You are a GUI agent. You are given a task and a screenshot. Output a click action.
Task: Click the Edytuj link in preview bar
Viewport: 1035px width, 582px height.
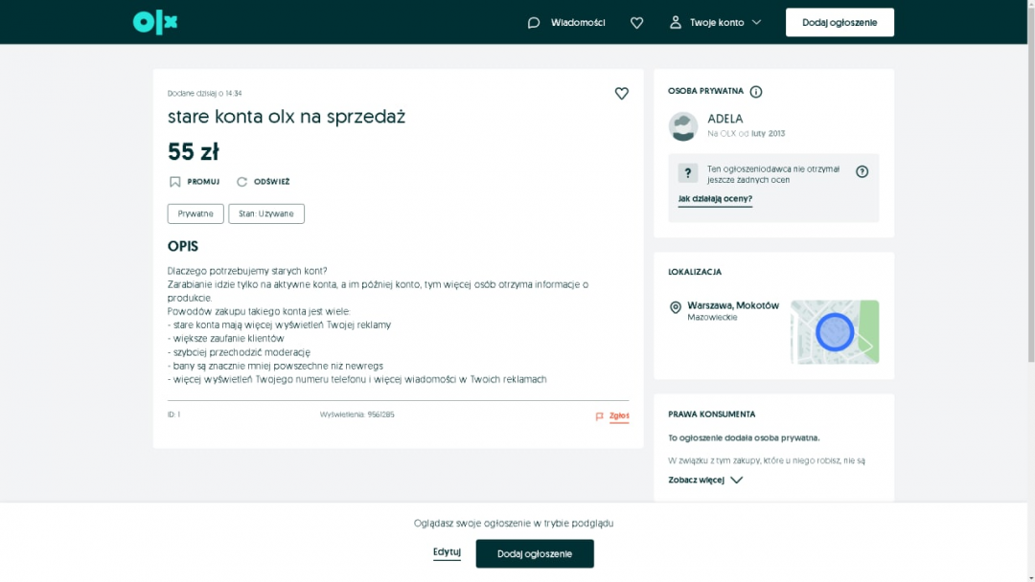(x=447, y=552)
